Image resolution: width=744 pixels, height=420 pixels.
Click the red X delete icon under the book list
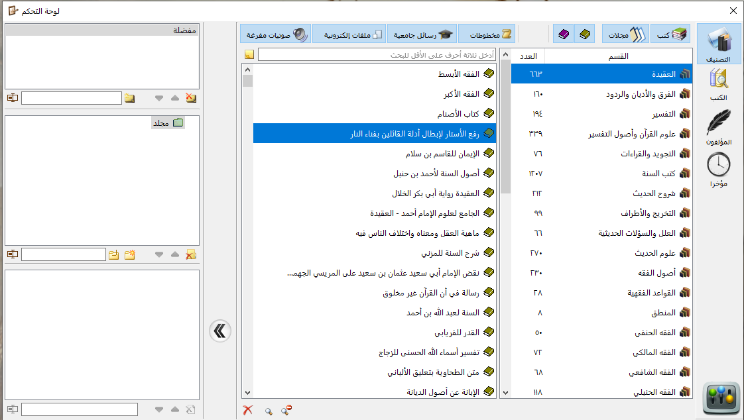click(248, 411)
